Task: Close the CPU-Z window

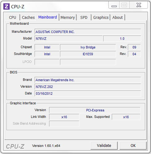Action: [139, 5]
